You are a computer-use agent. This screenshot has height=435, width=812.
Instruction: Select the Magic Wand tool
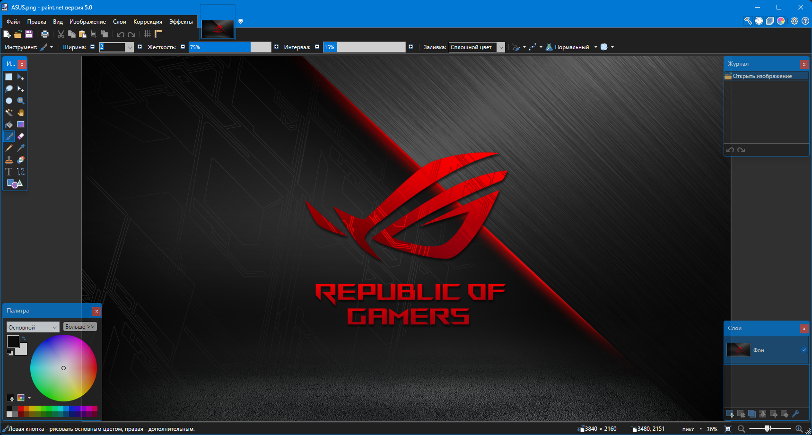(x=9, y=113)
